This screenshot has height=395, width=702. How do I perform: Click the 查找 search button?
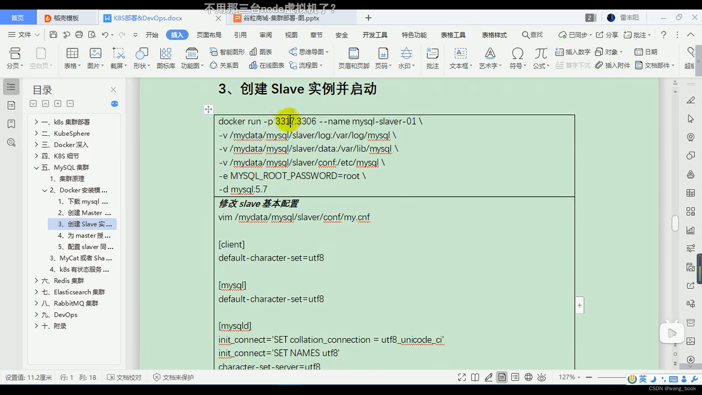pyautogui.click(x=532, y=35)
